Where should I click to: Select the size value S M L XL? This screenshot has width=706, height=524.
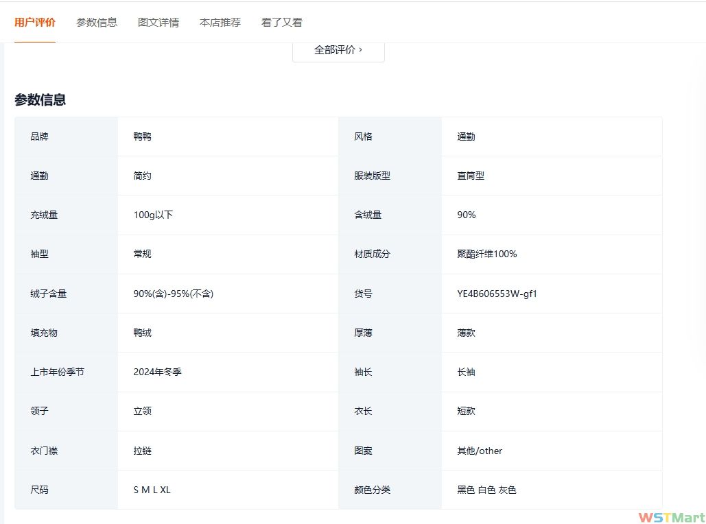[x=152, y=490]
